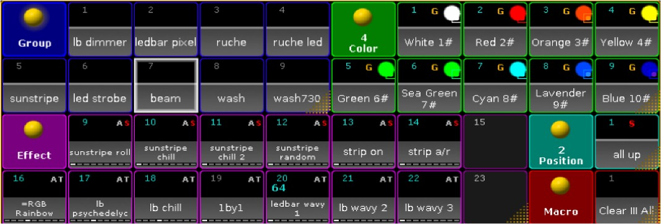The height and width of the screenshot is (224, 661).
Task: Apply the Green 6# color preset
Action: coord(364,86)
